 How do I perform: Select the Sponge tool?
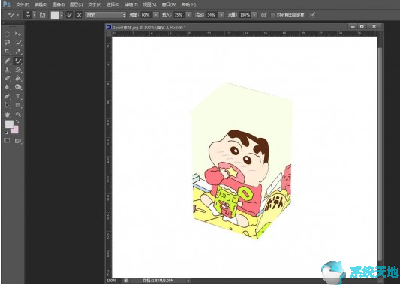point(18,87)
